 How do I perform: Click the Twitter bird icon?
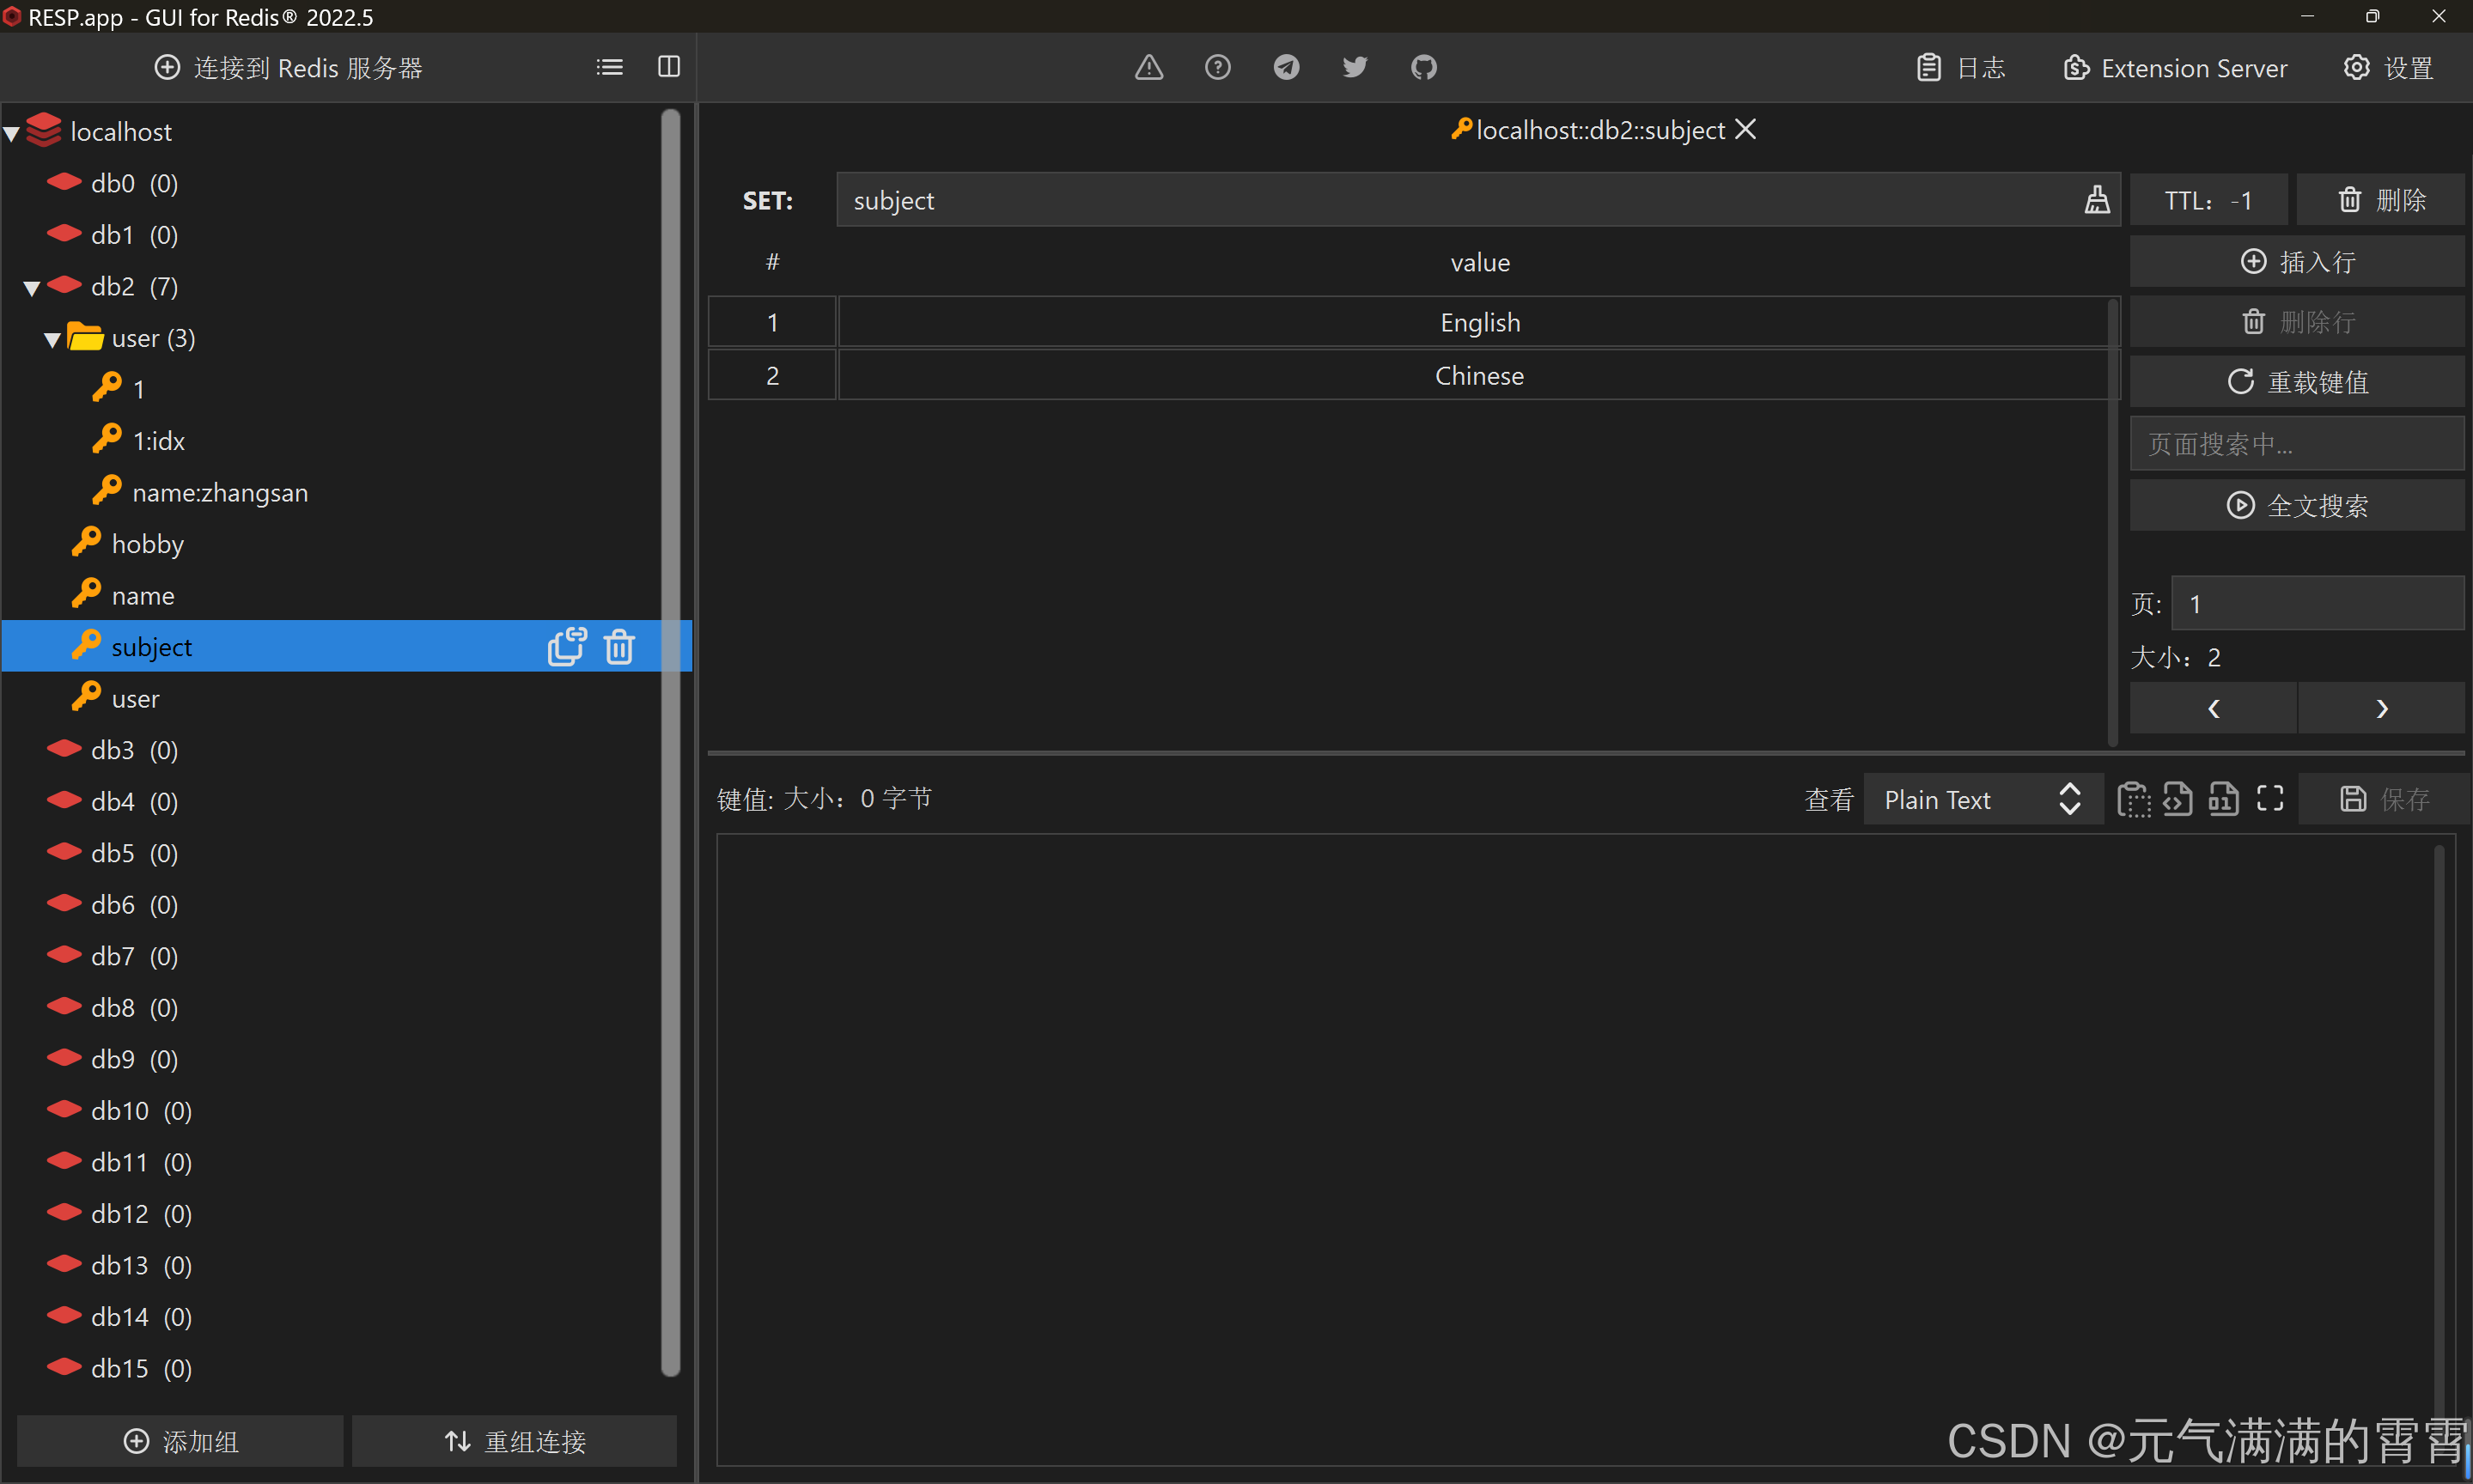pos(1354,67)
